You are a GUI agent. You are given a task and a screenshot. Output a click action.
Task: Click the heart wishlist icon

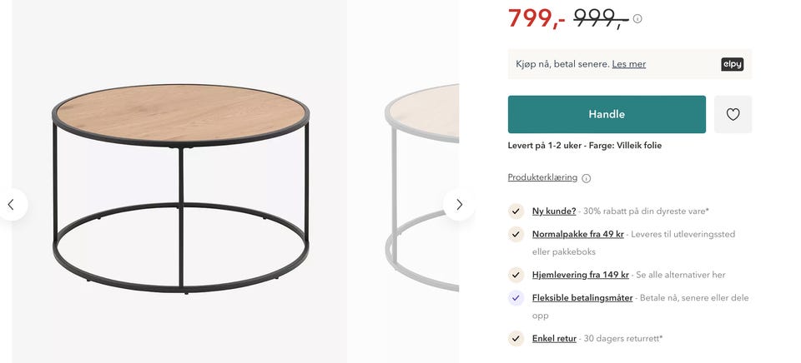[733, 115]
